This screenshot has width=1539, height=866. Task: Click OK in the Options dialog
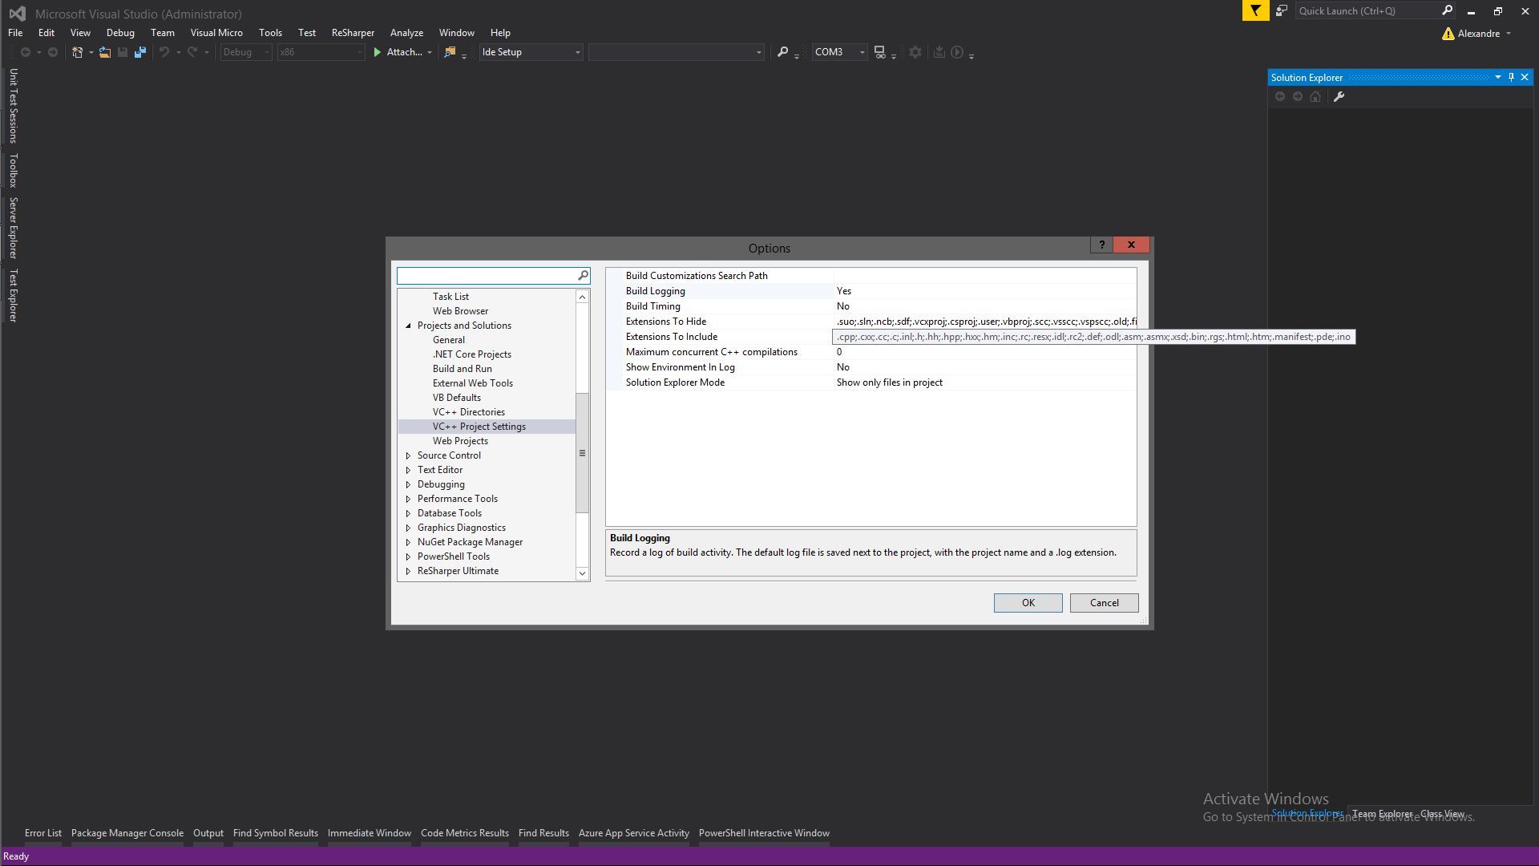(x=1028, y=602)
